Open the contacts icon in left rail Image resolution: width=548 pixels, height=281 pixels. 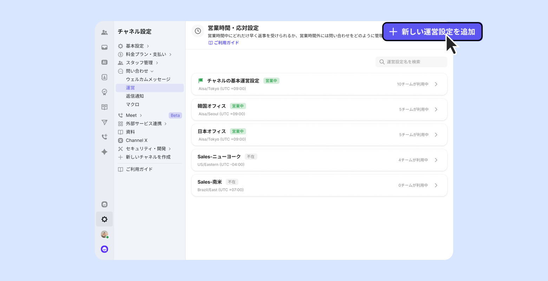[x=104, y=77]
